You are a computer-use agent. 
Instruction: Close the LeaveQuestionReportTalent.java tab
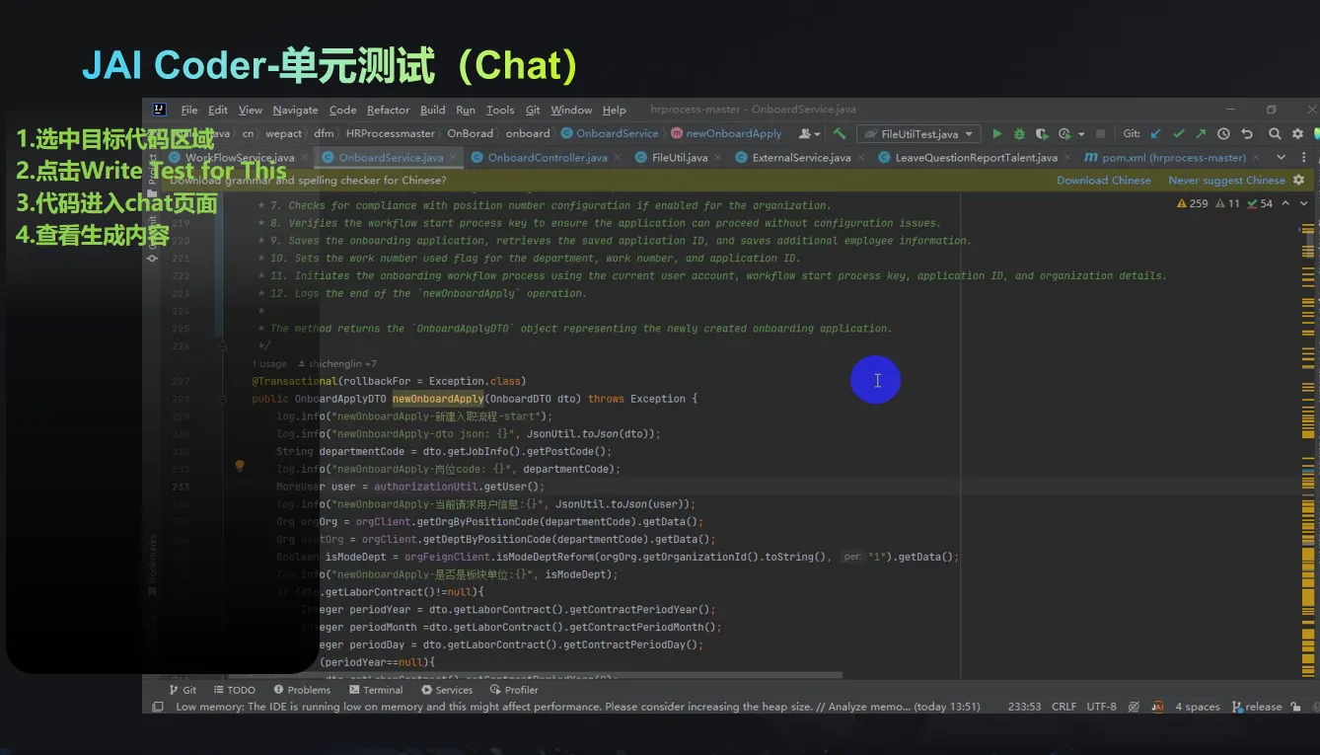click(x=1067, y=158)
